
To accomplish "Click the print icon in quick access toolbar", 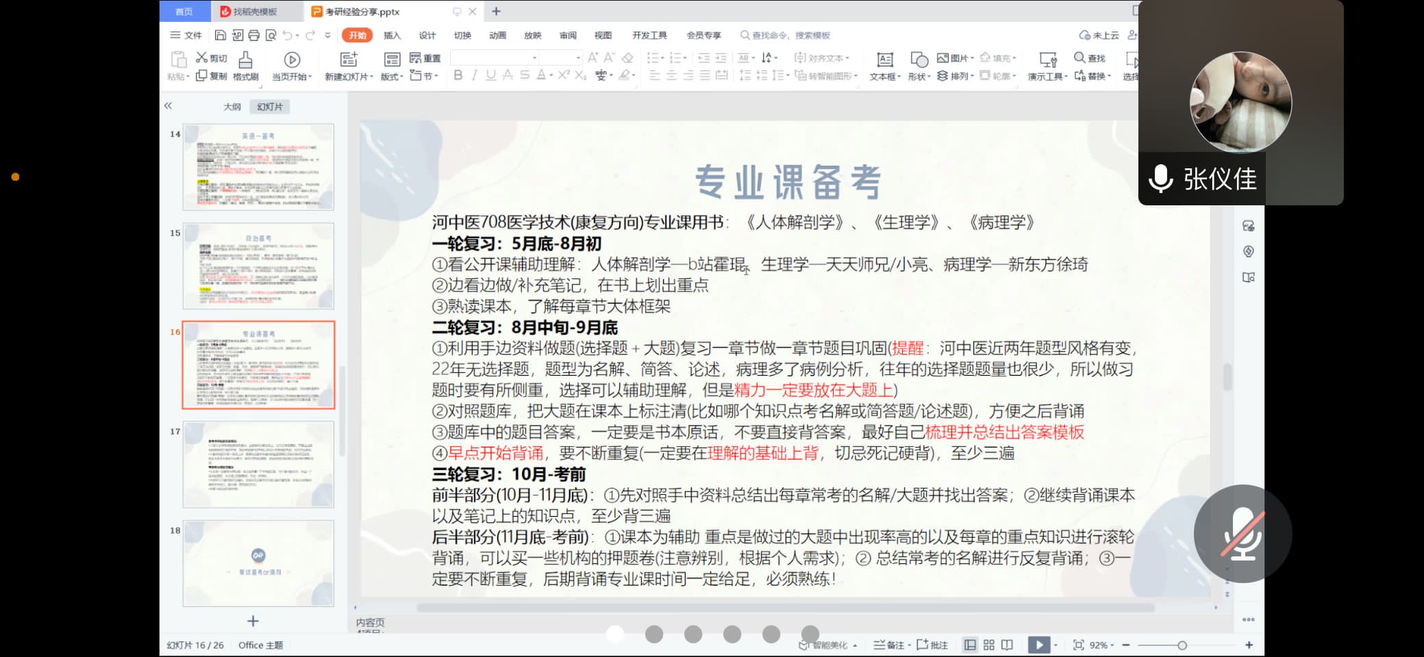I will (254, 35).
